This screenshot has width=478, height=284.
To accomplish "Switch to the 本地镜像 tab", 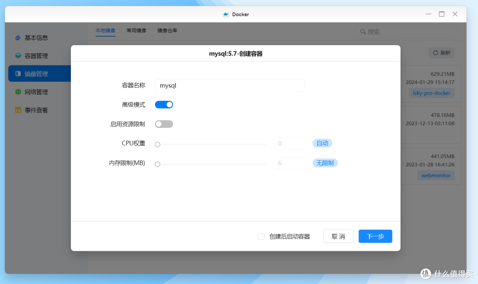I will coord(105,31).
